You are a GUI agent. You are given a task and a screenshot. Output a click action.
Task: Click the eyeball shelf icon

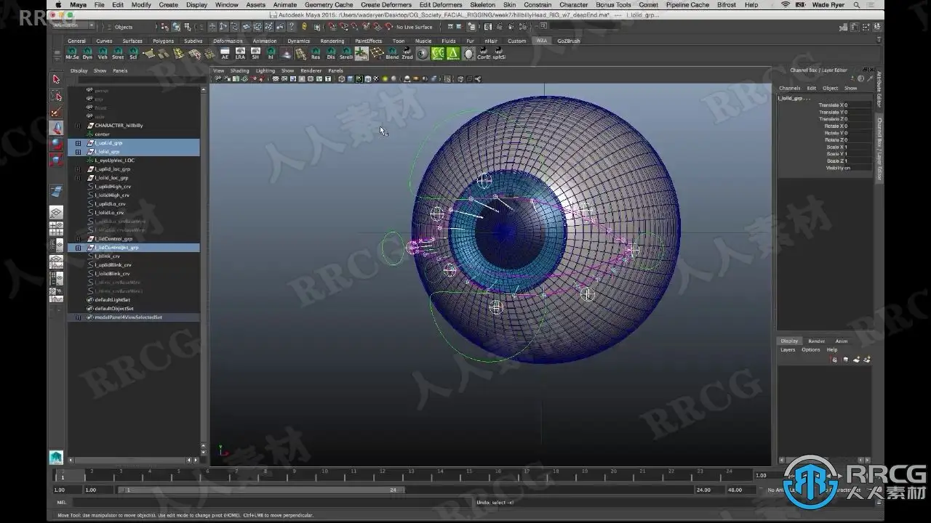pos(423,53)
